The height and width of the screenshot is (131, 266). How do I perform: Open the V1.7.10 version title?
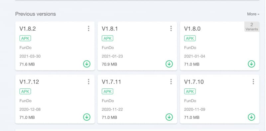click(x=194, y=82)
